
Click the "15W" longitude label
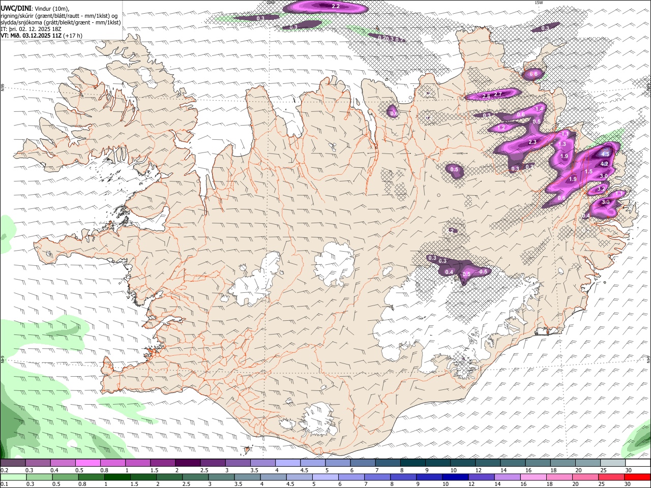coord(539,3)
